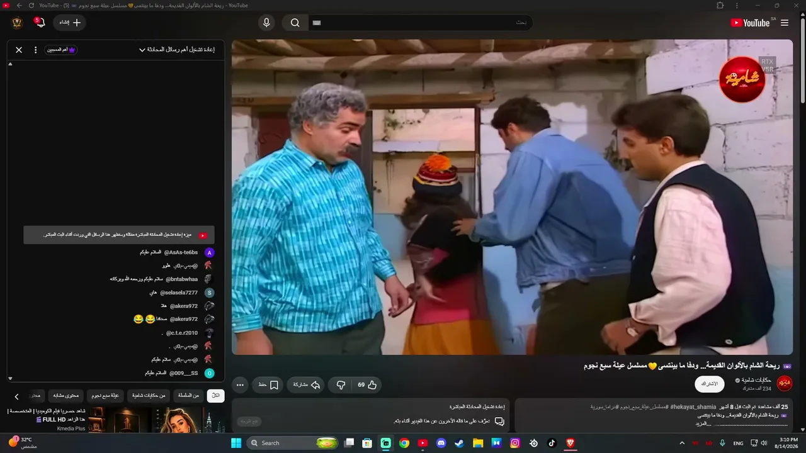Click the channel watermark logo on the video
Viewport: 806px width, 453px height.
click(742, 79)
